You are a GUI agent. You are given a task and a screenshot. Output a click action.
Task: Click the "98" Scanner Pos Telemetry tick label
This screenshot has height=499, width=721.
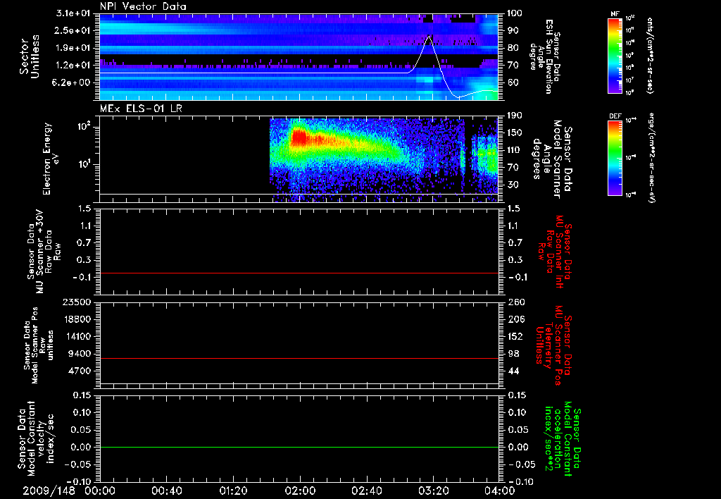513,354
